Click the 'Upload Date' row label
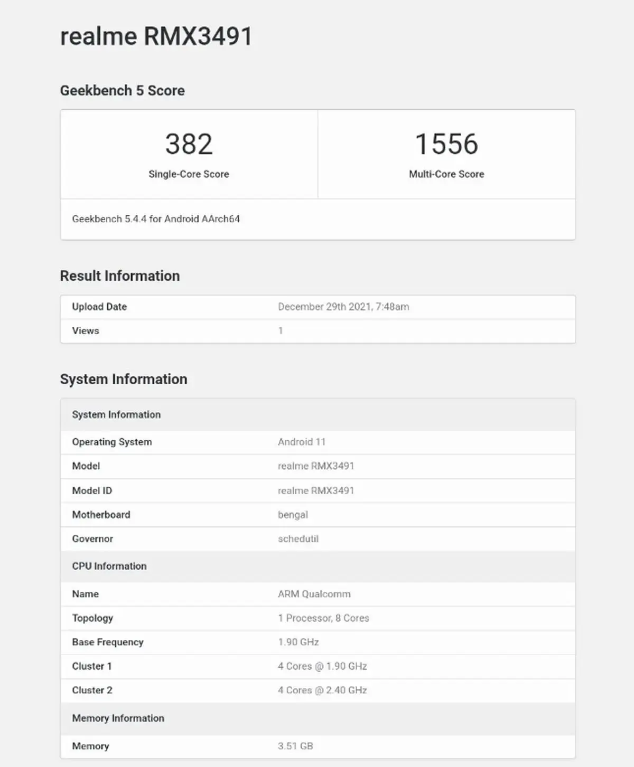The width and height of the screenshot is (634, 767). click(99, 307)
